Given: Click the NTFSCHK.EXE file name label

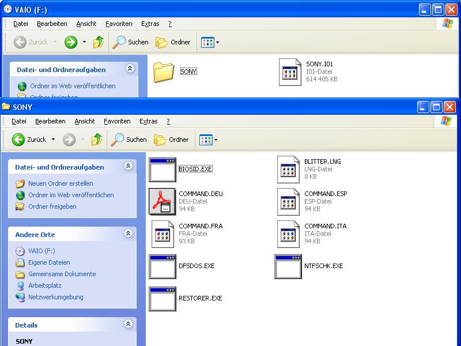Looking at the screenshot, I should point(323,266).
